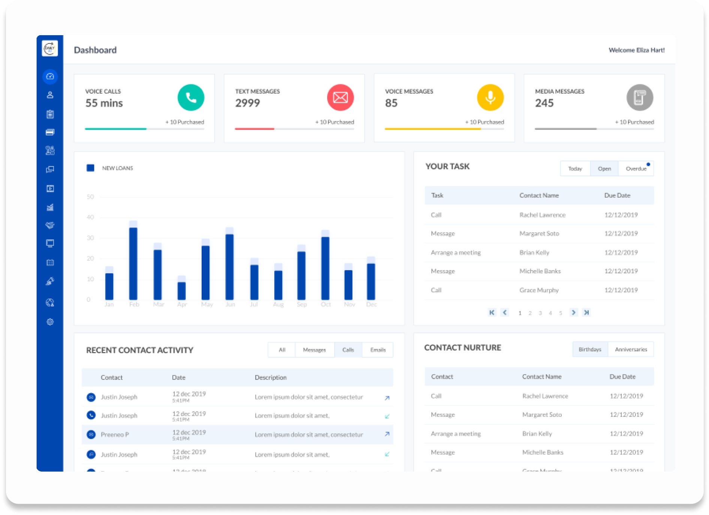The height and width of the screenshot is (515, 709).
Task: Click the 'Welcome Eliza Hart!' text
Action: click(637, 50)
